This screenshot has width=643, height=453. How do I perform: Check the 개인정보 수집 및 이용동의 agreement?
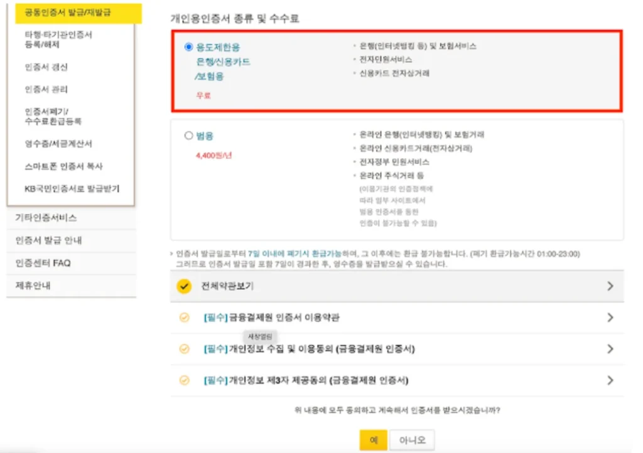click(x=185, y=349)
